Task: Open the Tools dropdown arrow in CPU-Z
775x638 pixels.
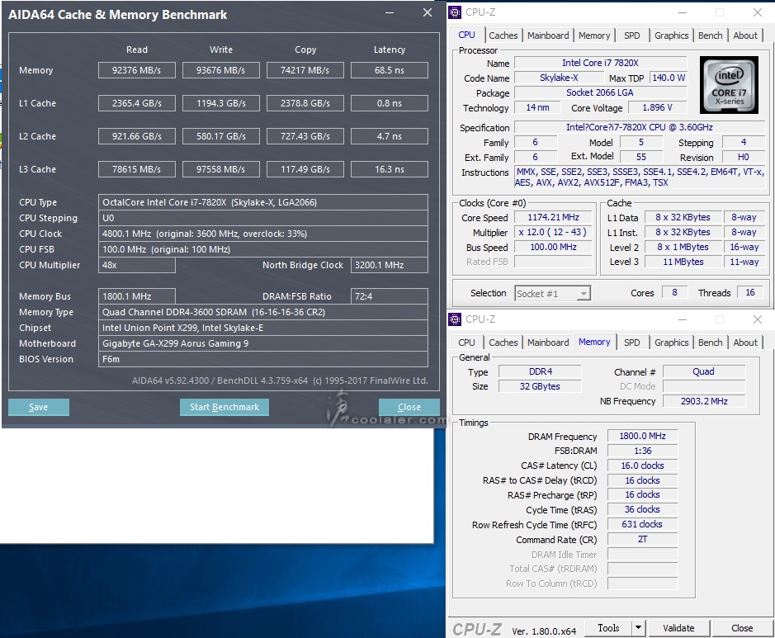Action: 639,627
